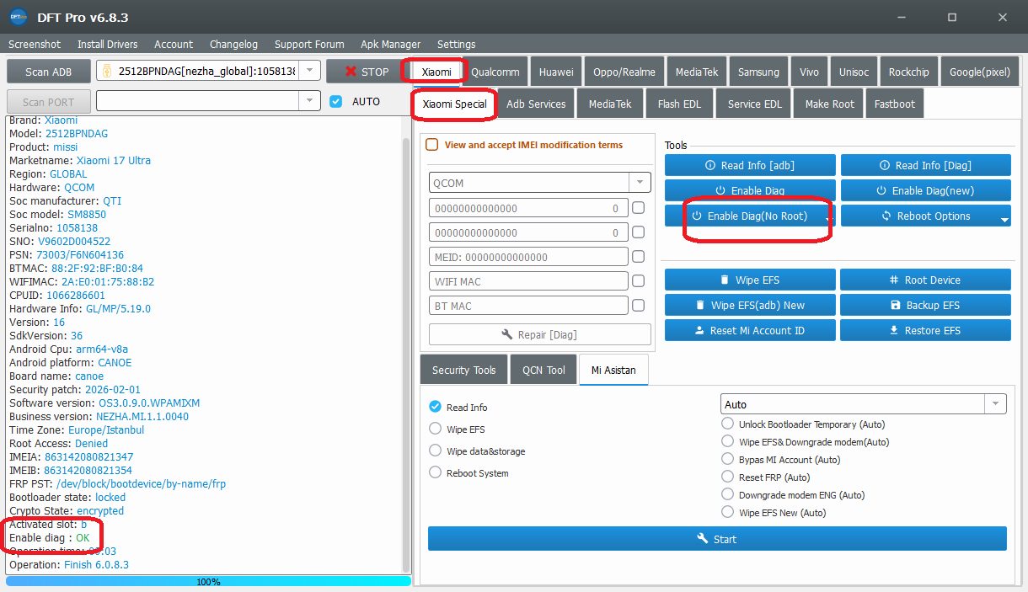Open the ADB device selection dropdown
This screenshot has width=1028, height=592.
[310, 72]
